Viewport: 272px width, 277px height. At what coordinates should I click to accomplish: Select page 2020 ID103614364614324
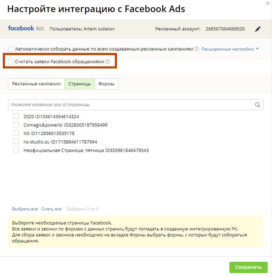coord(16,116)
